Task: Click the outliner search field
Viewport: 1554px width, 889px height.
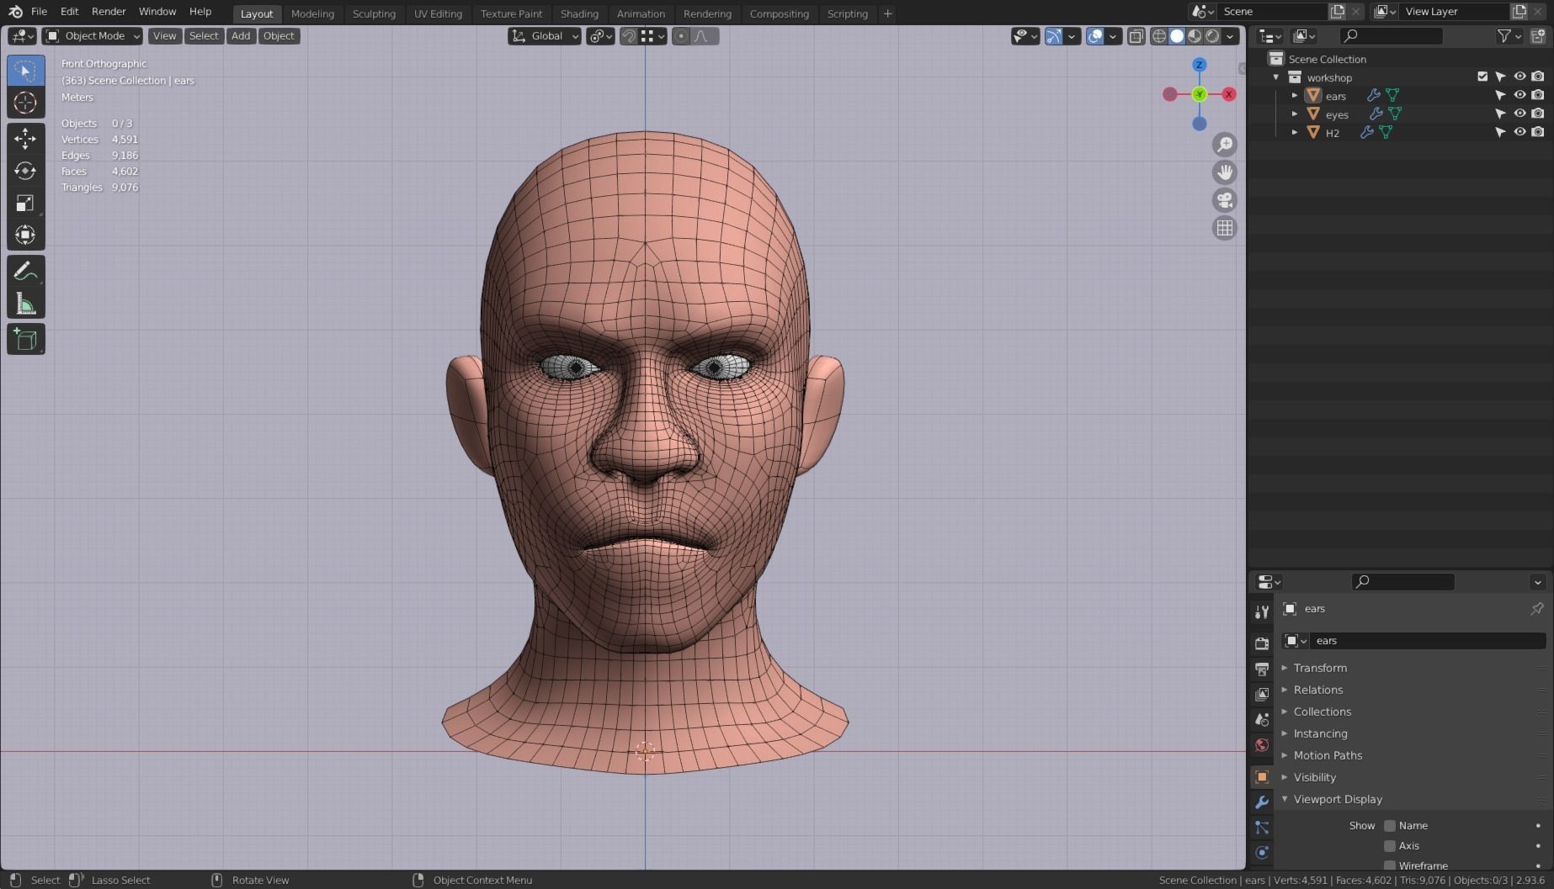Action: tap(1392, 35)
